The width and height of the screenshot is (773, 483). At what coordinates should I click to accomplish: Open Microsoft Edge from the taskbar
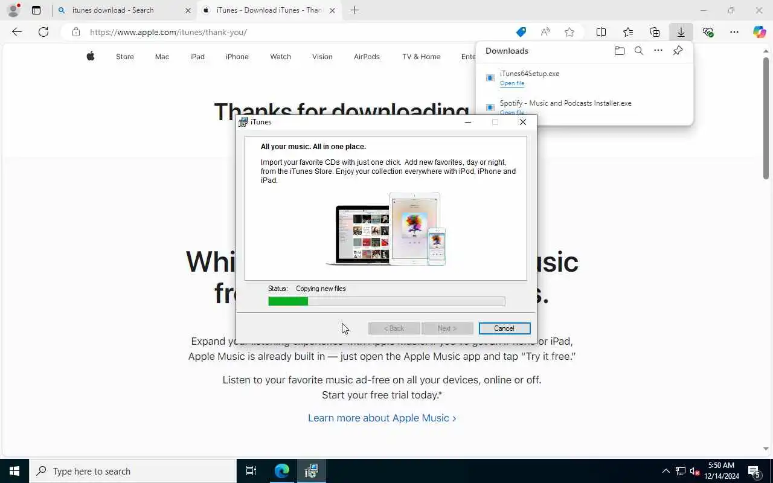282,471
